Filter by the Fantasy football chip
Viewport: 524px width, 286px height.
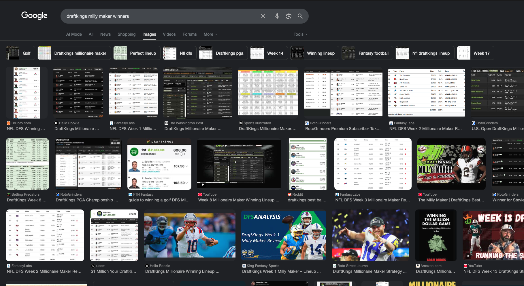pyautogui.click(x=367, y=53)
